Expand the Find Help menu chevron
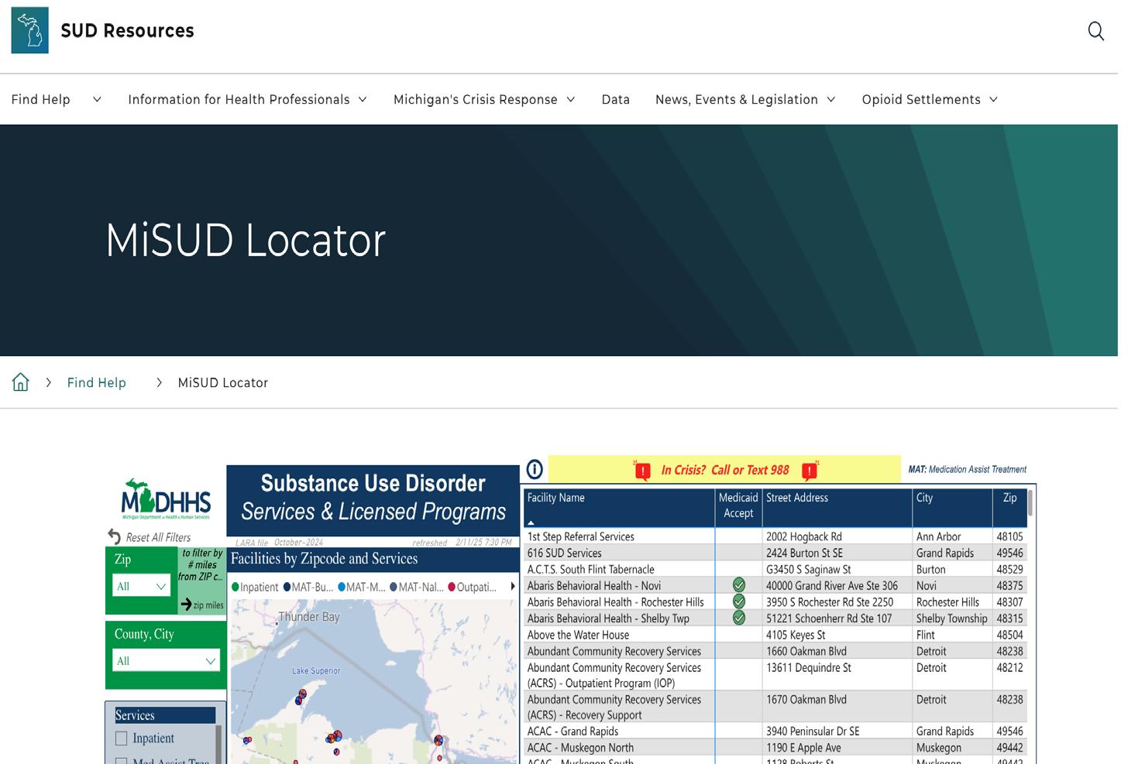 [x=97, y=99]
